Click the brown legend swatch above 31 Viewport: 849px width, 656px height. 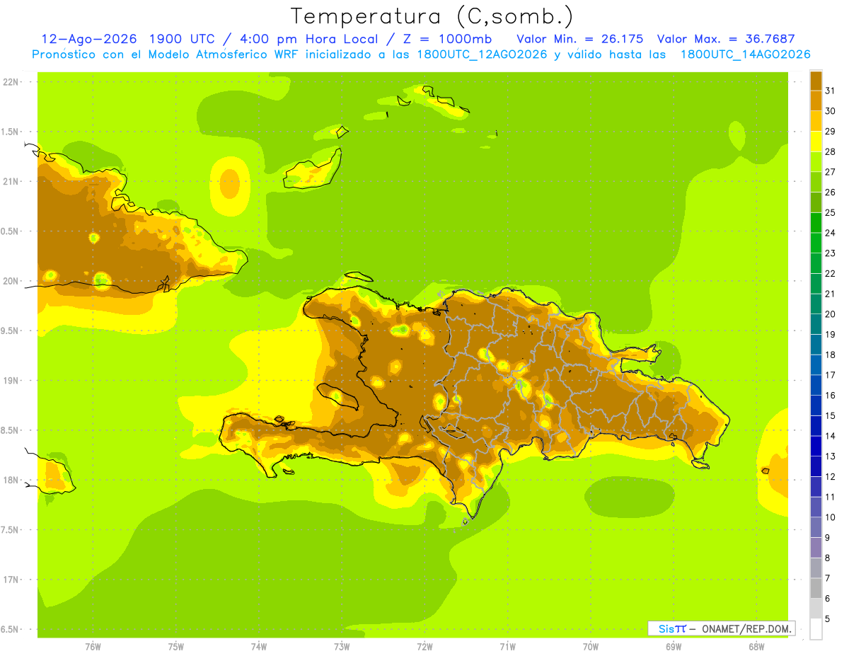click(x=816, y=81)
